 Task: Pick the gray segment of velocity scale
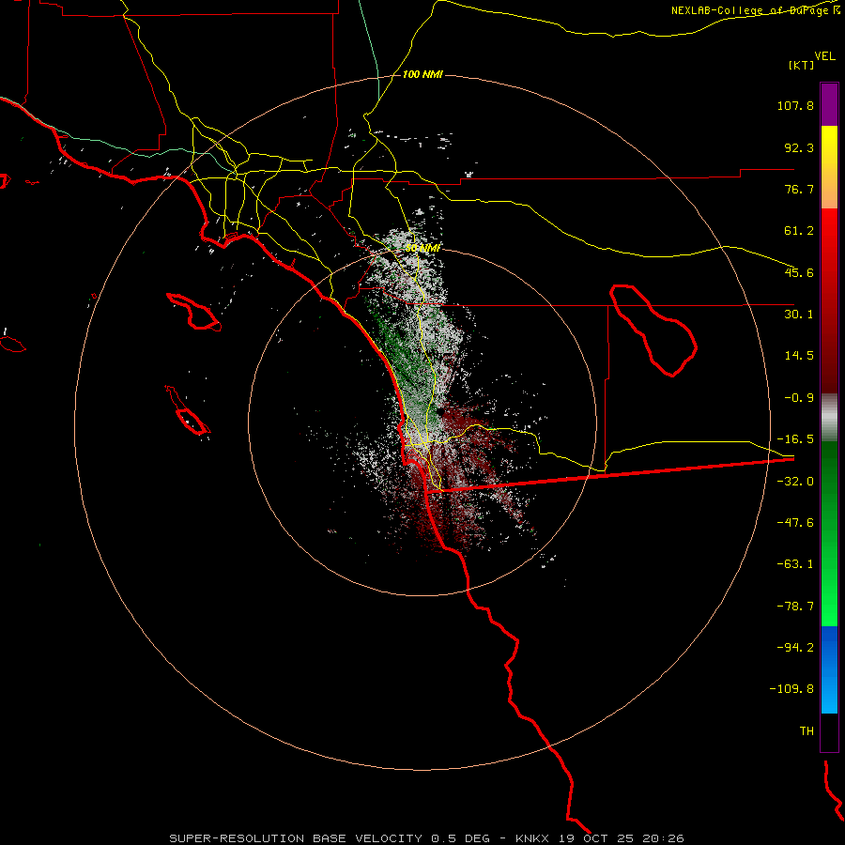pyautogui.click(x=829, y=418)
